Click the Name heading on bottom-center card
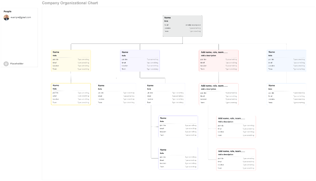Viewport: 316px width, 181px height. [163, 150]
